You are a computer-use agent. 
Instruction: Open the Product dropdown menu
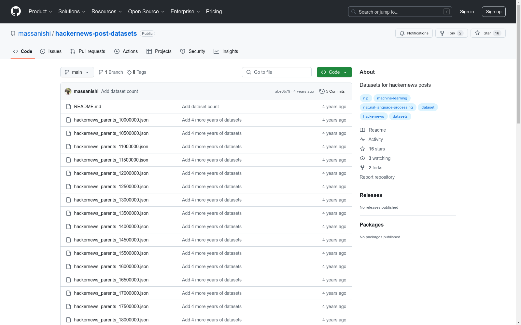point(40,12)
